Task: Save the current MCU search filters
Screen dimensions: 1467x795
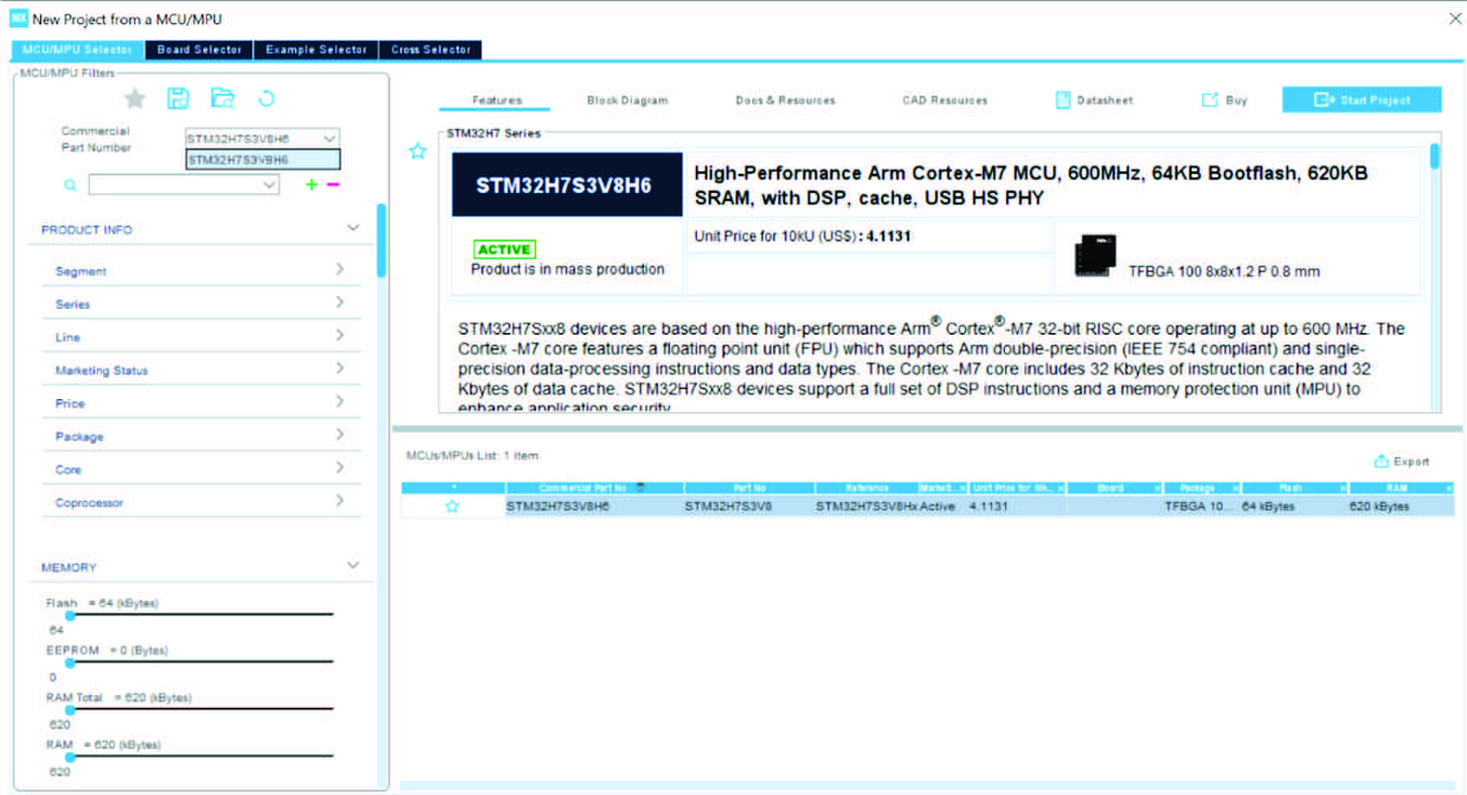Action: [178, 98]
